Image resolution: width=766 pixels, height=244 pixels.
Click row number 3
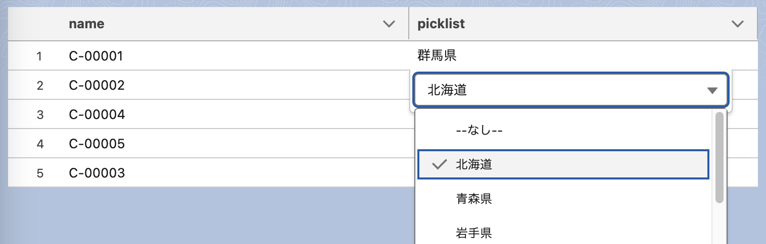[40, 114]
